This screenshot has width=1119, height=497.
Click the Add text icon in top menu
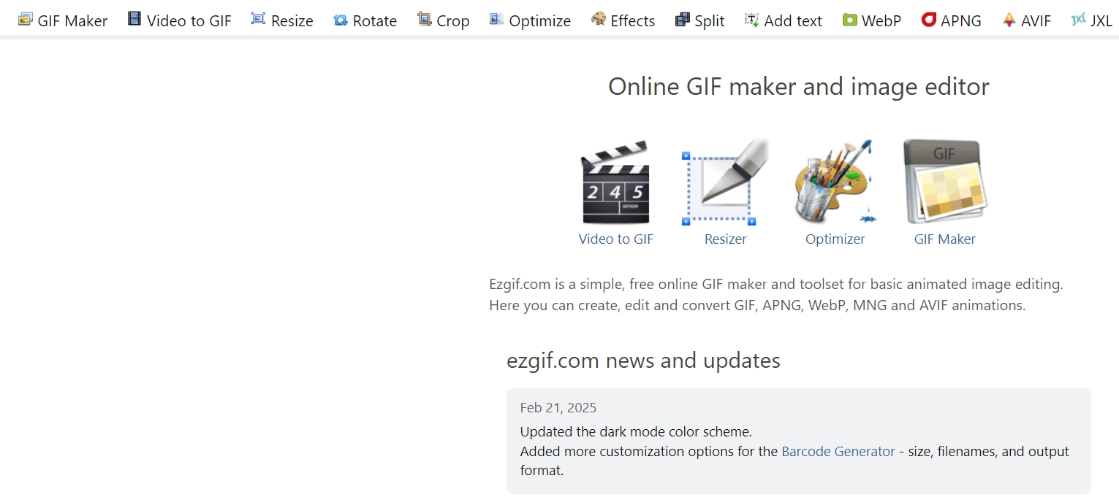point(752,20)
